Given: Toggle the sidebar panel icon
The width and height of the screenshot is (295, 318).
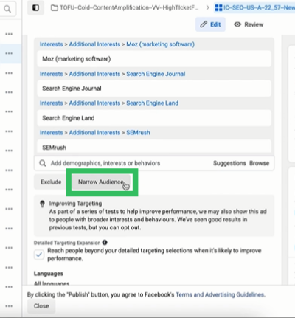Looking at the screenshot, I should click(35, 8).
